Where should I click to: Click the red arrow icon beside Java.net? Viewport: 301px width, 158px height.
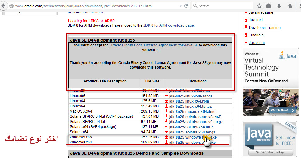246,19
